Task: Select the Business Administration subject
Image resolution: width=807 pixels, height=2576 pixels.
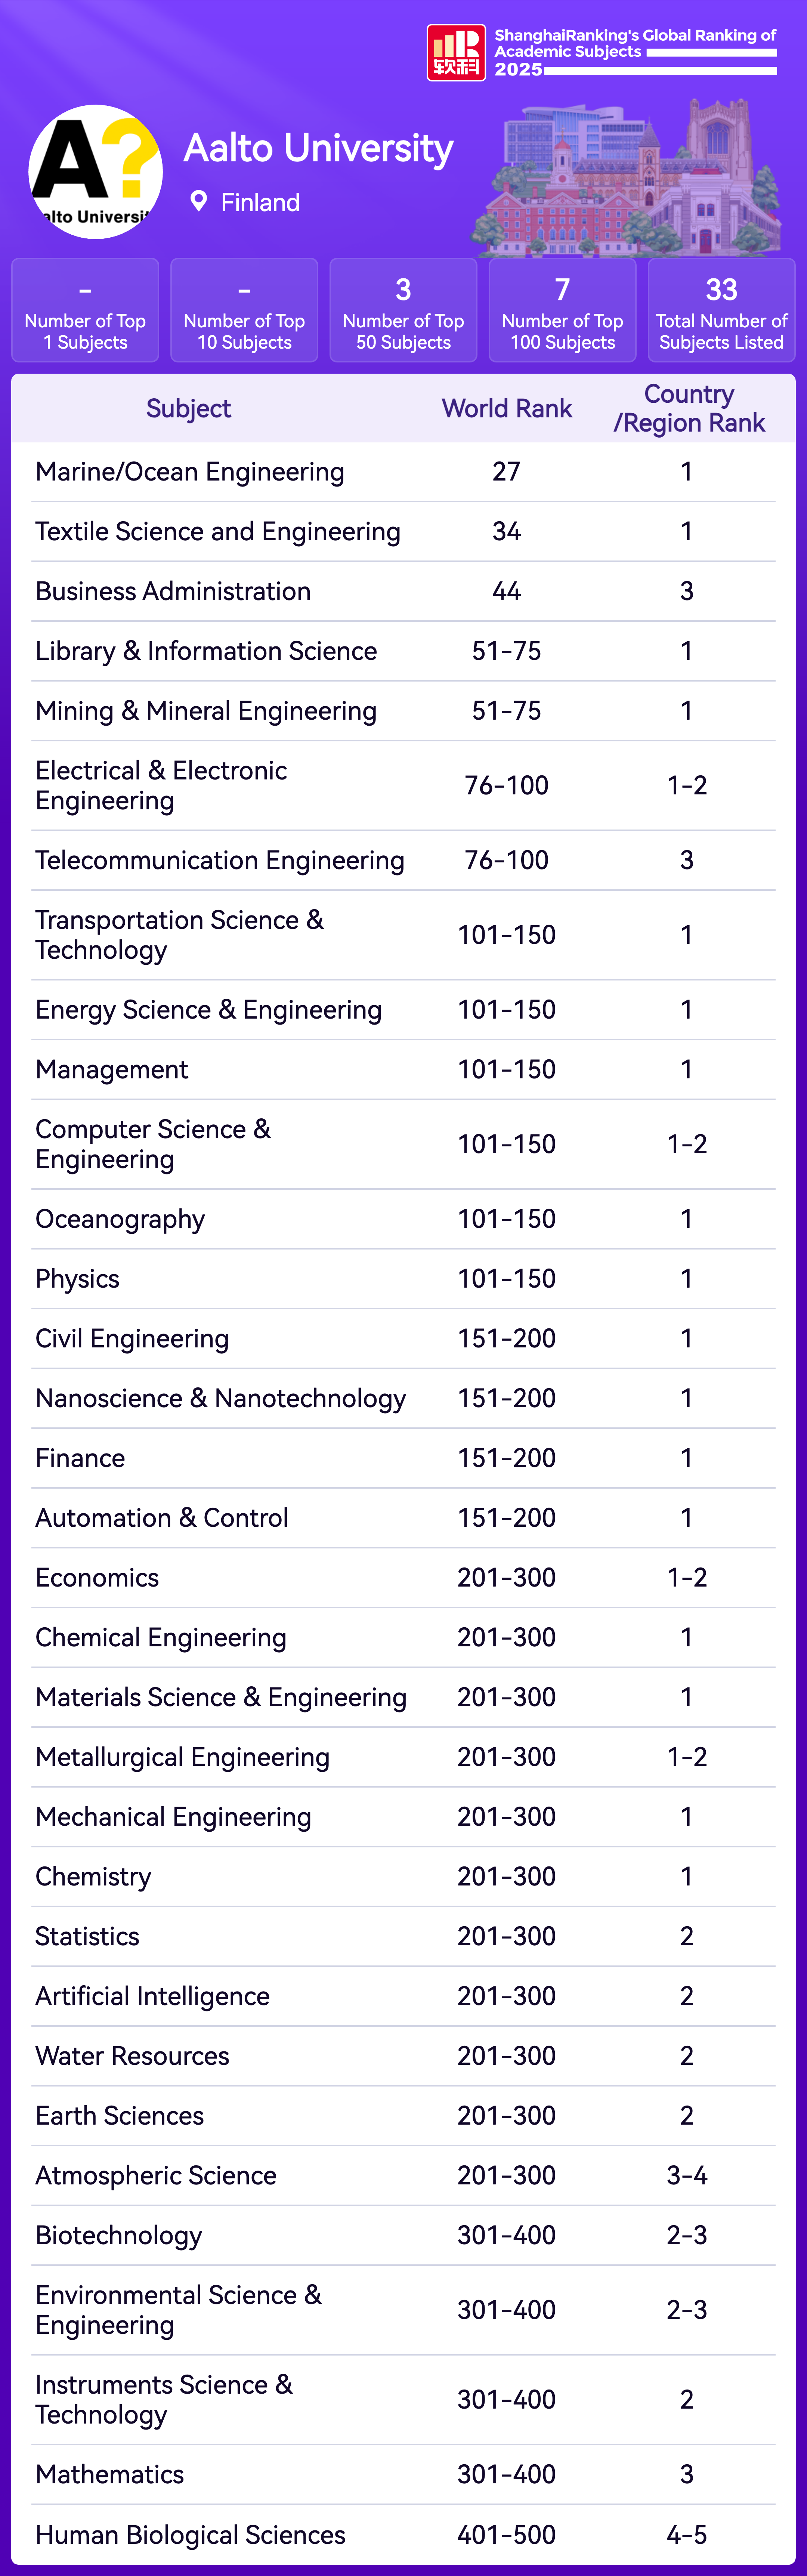Action: click(x=173, y=592)
